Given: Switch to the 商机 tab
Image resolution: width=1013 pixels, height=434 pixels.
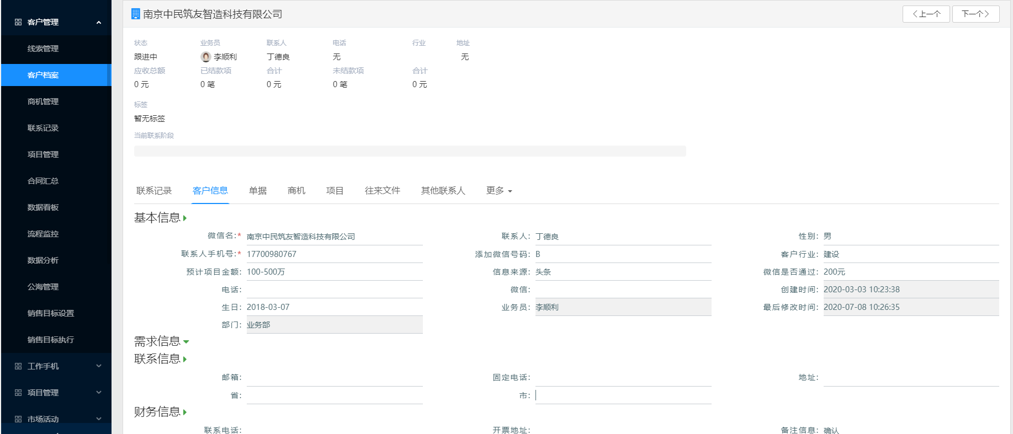Looking at the screenshot, I should coord(296,191).
